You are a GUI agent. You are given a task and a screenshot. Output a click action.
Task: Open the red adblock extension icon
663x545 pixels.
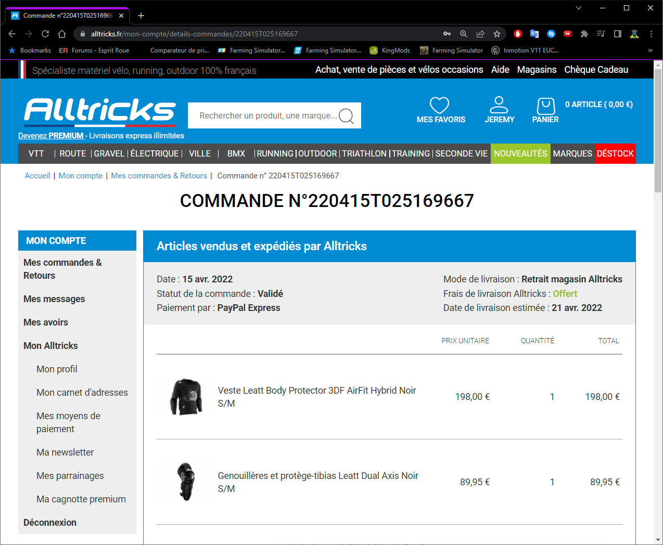(518, 34)
